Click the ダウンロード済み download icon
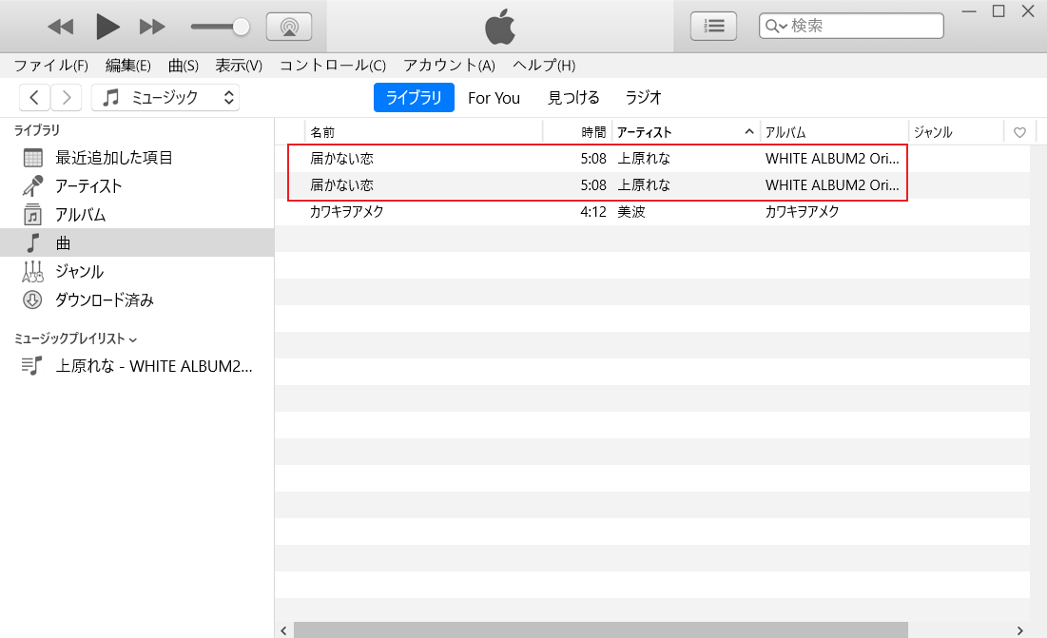Screen dimensions: 1047x638 point(32,300)
